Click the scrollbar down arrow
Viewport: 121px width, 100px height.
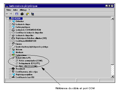[x=112, y=77]
